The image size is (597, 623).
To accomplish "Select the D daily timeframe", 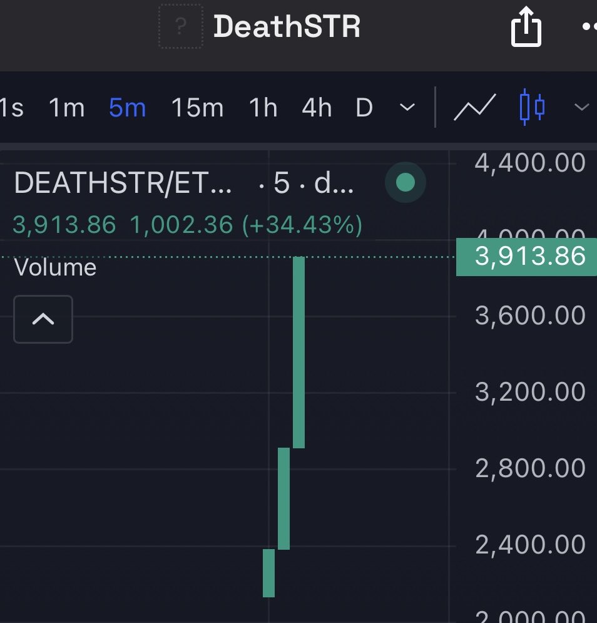I will (x=364, y=108).
